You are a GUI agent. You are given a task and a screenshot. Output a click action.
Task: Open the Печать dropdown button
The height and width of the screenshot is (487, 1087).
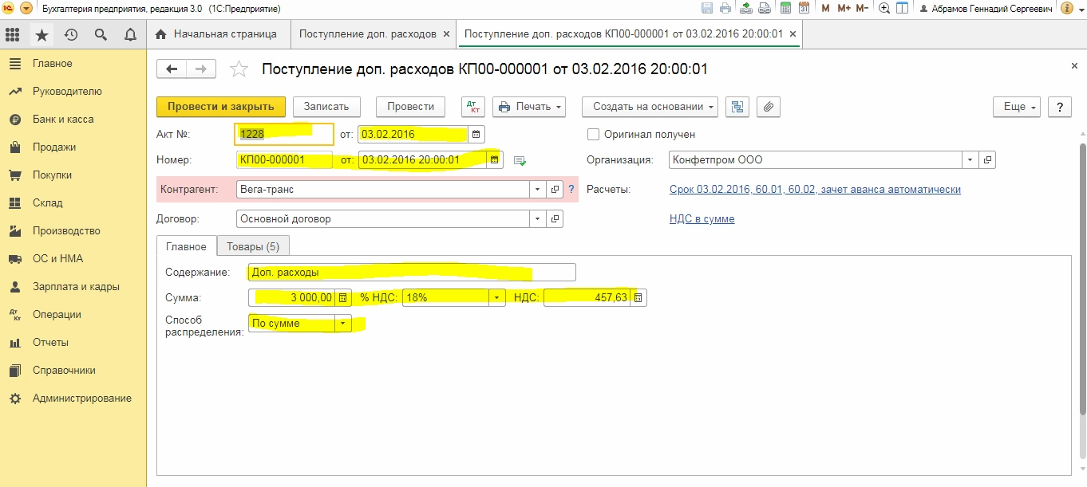pyautogui.click(x=529, y=107)
